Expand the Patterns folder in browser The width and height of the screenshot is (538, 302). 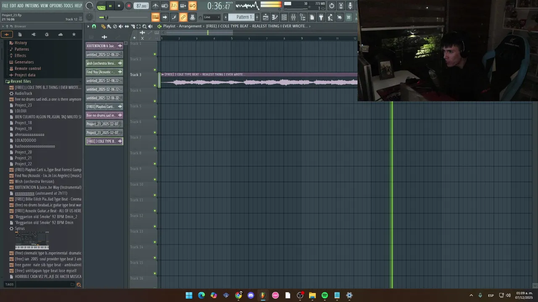pyautogui.click(x=22, y=49)
